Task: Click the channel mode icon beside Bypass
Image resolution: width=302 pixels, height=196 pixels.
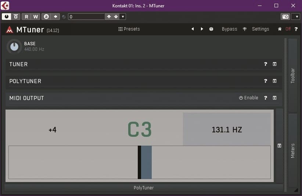Action: point(245,29)
